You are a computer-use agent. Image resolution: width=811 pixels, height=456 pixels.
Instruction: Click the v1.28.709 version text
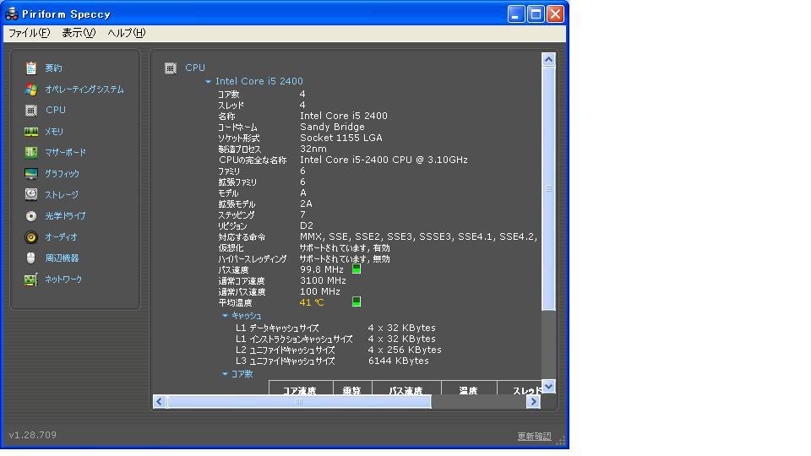(x=33, y=435)
